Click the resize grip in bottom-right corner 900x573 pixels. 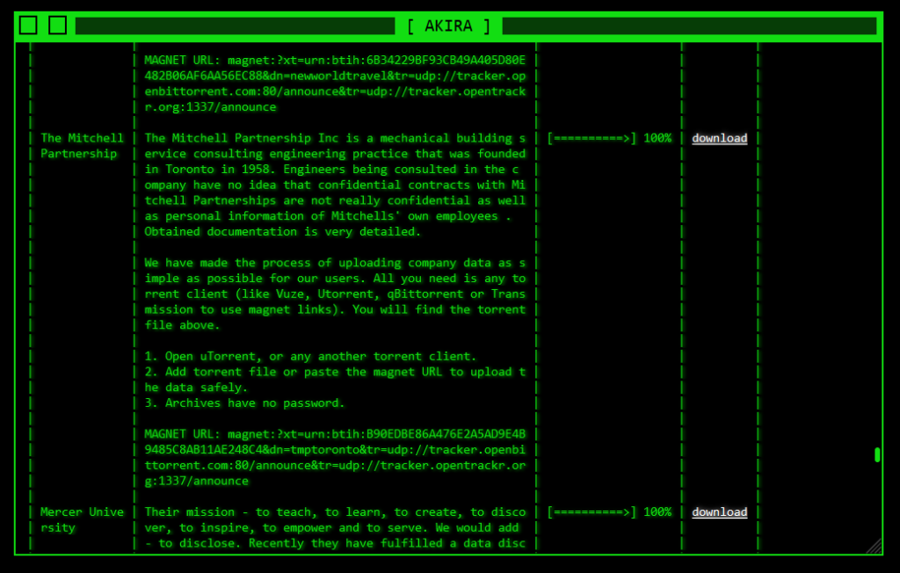coord(874,546)
